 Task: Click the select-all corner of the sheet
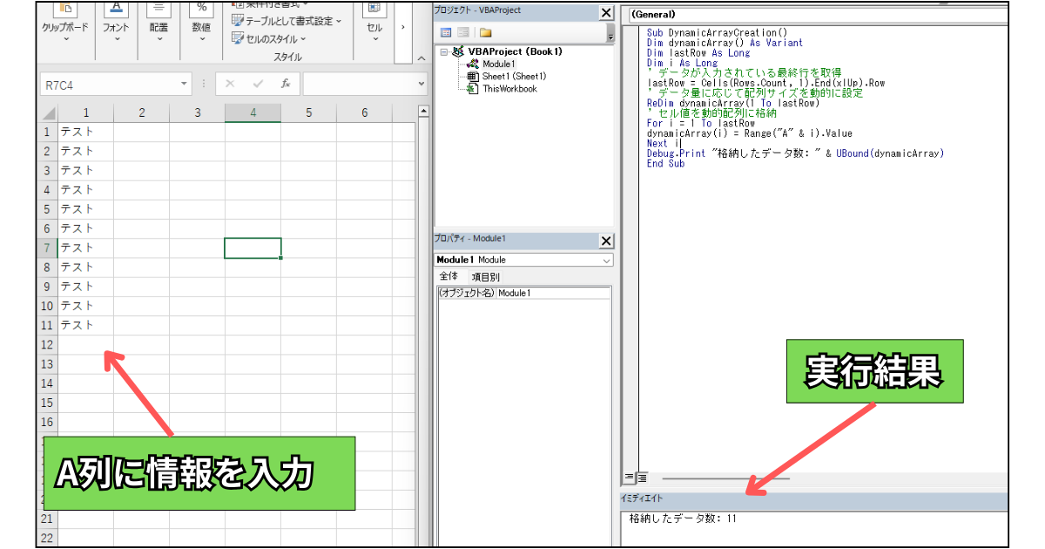[x=48, y=113]
